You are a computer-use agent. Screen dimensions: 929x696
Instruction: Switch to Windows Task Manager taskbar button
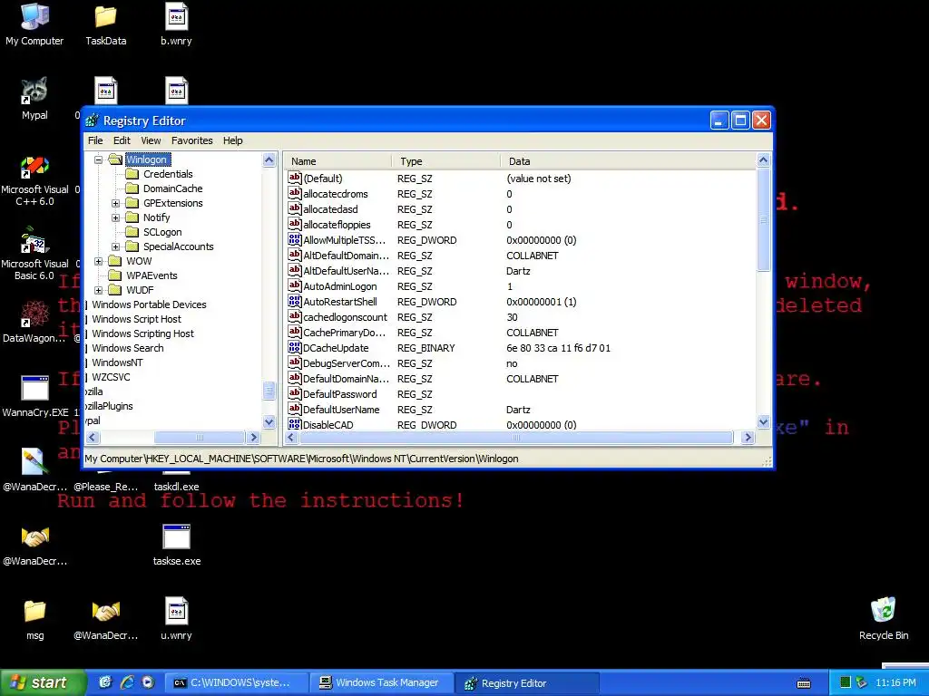(x=382, y=682)
